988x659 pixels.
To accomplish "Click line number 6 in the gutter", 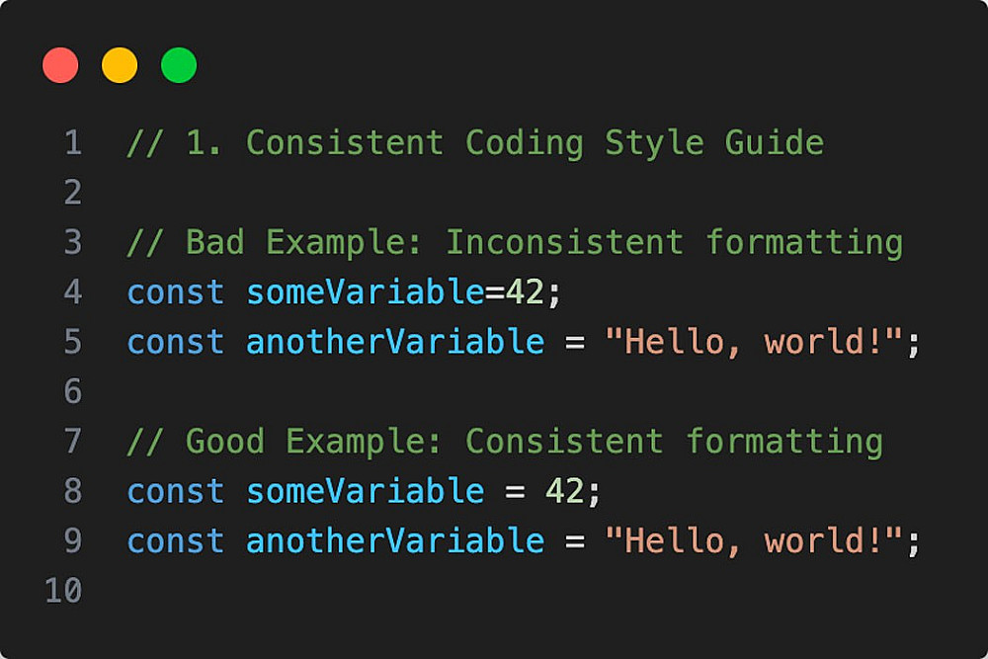I will 72,392.
